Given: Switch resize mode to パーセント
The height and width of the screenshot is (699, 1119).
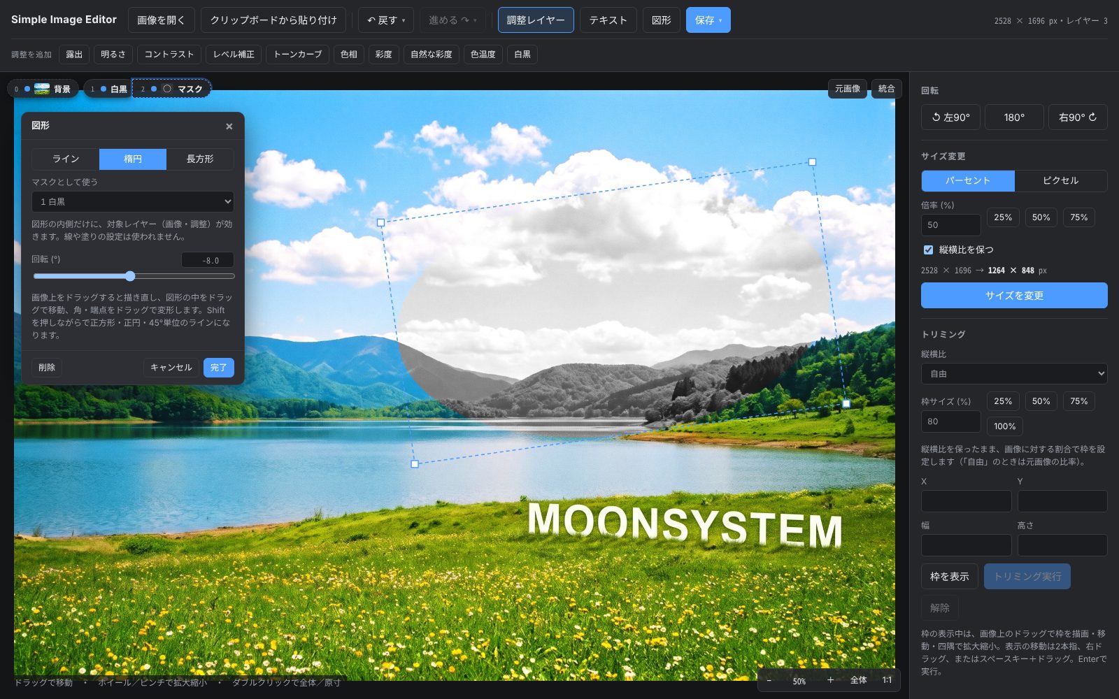Looking at the screenshot, I should coord(968,180).
